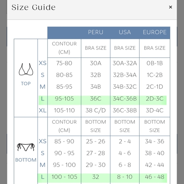Click the 36C Peru bra size cell
This screenshot has width=184, height=184.
95,99
